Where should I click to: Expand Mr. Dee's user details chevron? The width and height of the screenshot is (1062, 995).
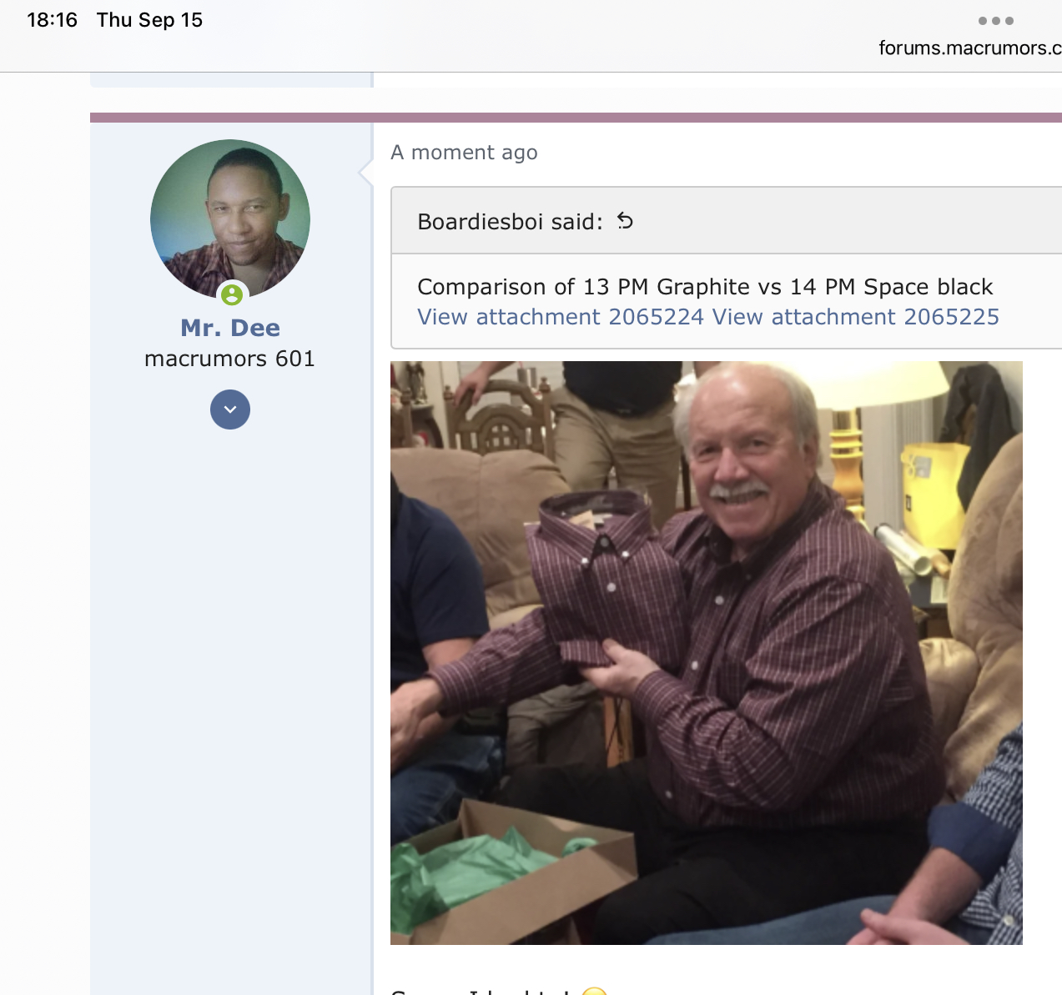click(230, 410)
